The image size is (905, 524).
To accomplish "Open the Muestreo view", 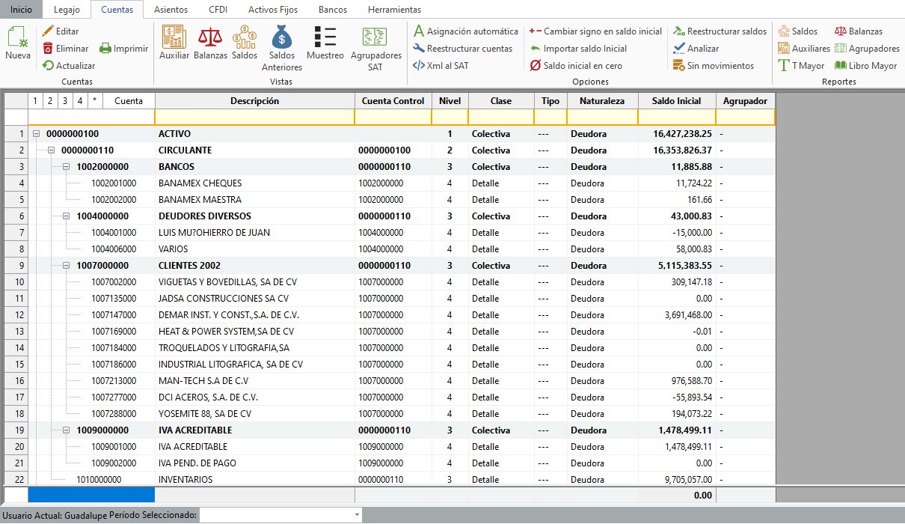I will point(325,43).
